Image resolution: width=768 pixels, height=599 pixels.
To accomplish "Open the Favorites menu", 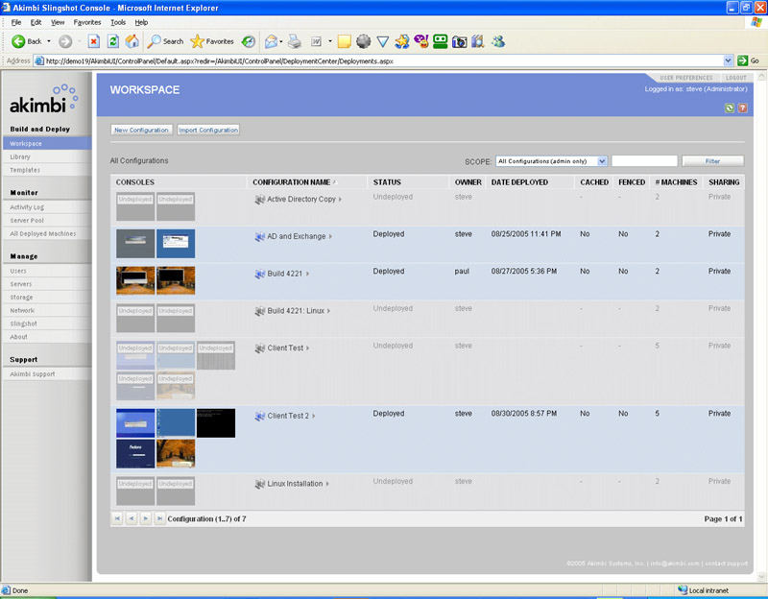I will pos(87,22).
